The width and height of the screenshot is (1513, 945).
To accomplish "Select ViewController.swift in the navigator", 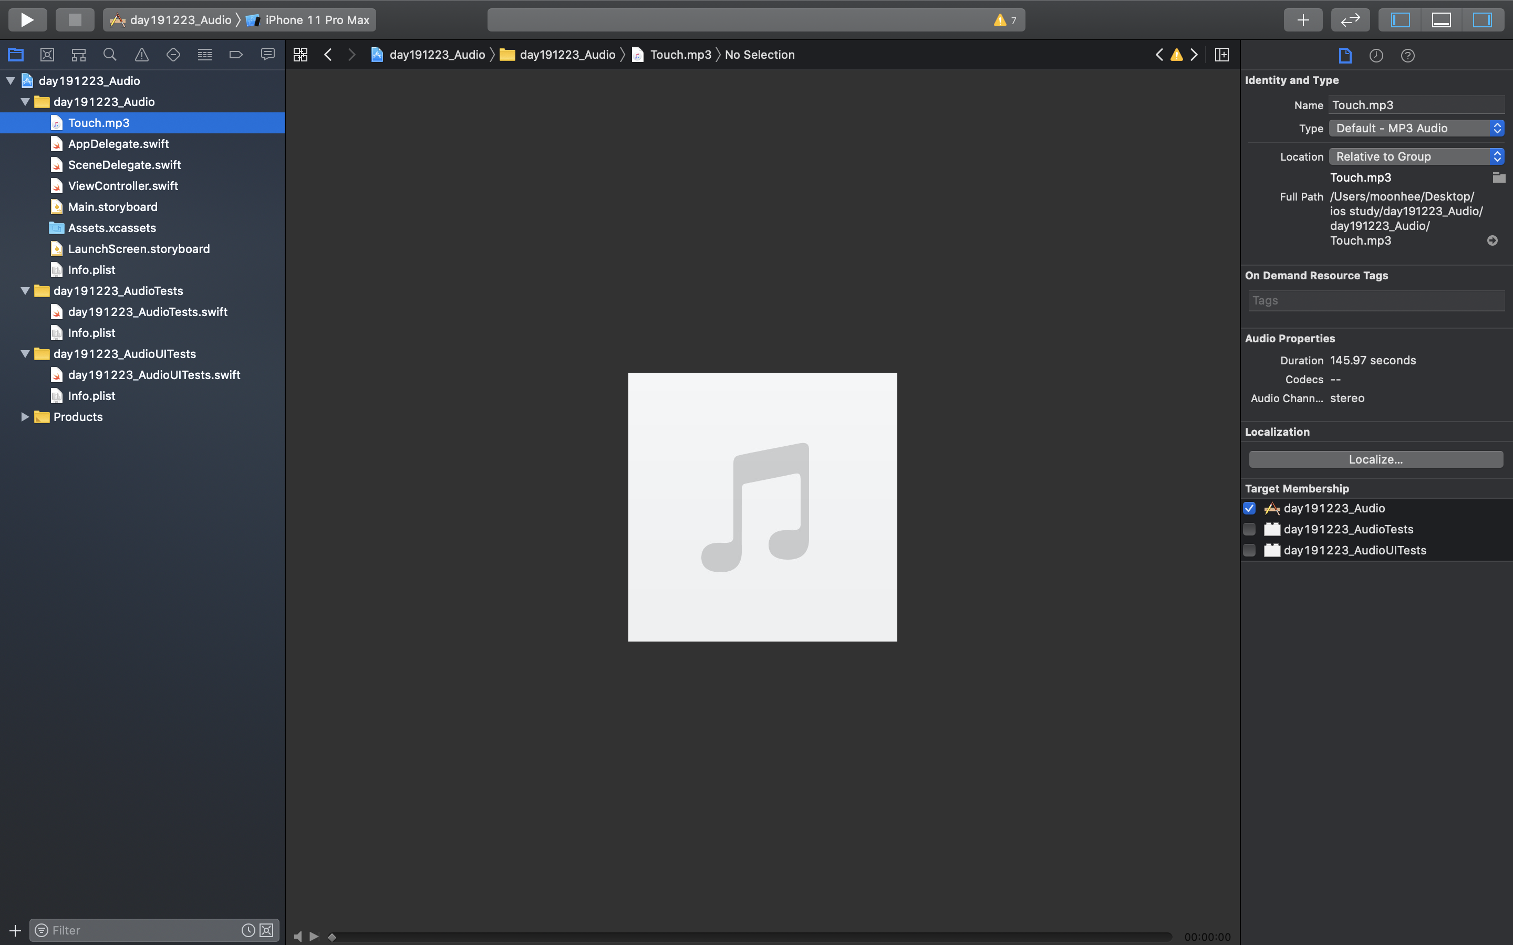I will [122, 186].
